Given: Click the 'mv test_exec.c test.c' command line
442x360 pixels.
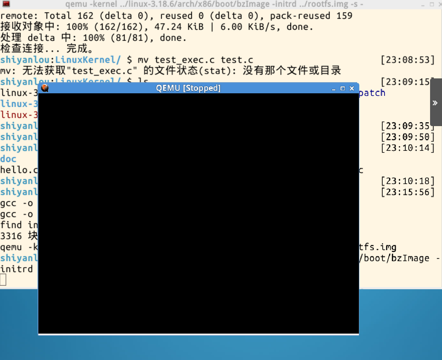Looking at the screenshot, I should [195, 60].
